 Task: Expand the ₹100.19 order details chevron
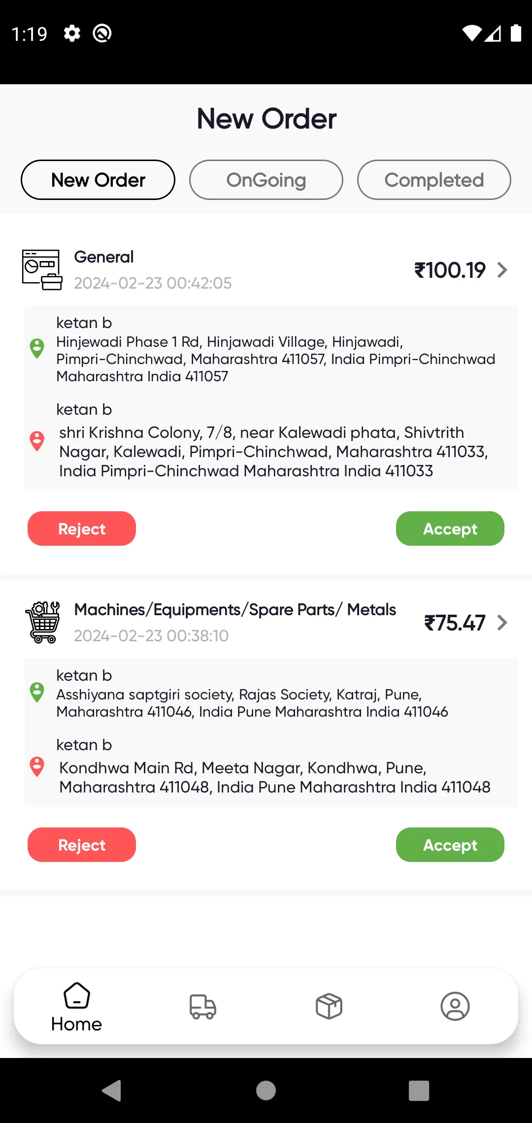(502, 270)
